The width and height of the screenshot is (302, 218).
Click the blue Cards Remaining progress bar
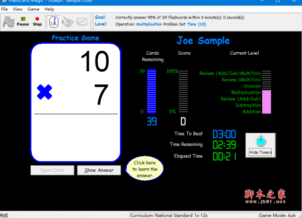(152, 91)
